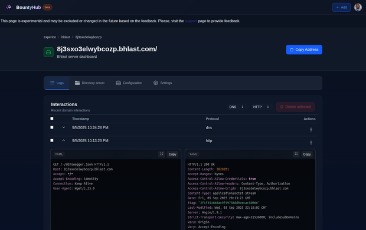Open the Settings tab
This screenshot has width=366, height=230.
click(x=163, y=83)
